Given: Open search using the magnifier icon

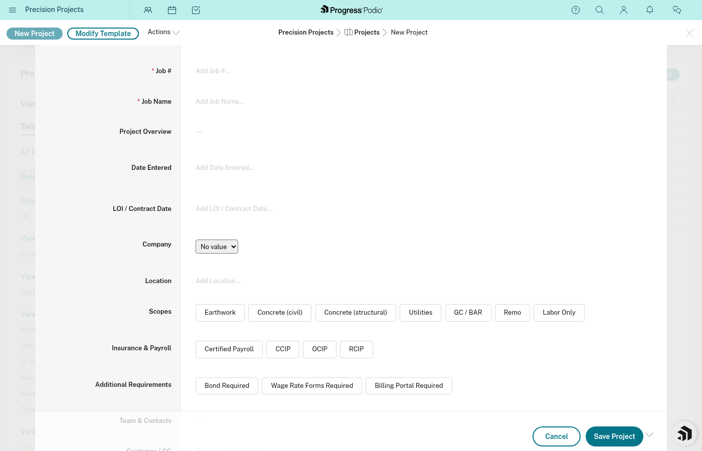Looking at the screenshot, I should click(x=600, y=10).
